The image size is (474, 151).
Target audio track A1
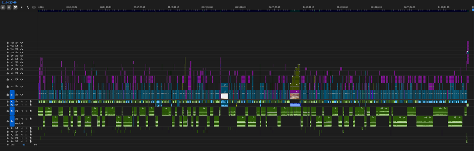coord(12,101)
